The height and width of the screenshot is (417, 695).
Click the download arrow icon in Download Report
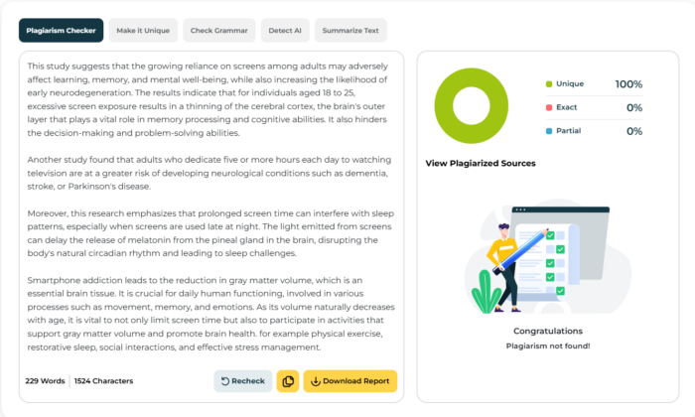[316, 381]
